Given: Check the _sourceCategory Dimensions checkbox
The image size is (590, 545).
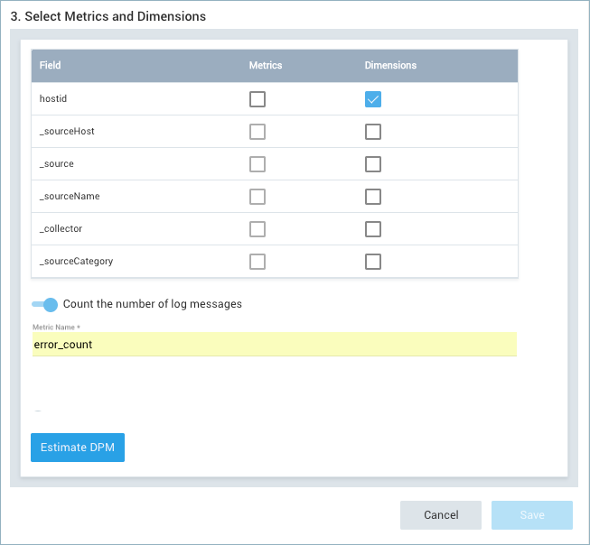Looking at the screenshot, I should point(373,262).
